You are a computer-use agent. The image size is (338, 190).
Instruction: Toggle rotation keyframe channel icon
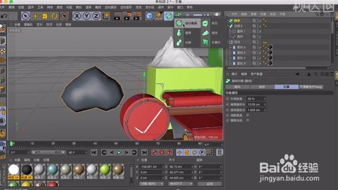pyautogui.click(x=194, y=153)
